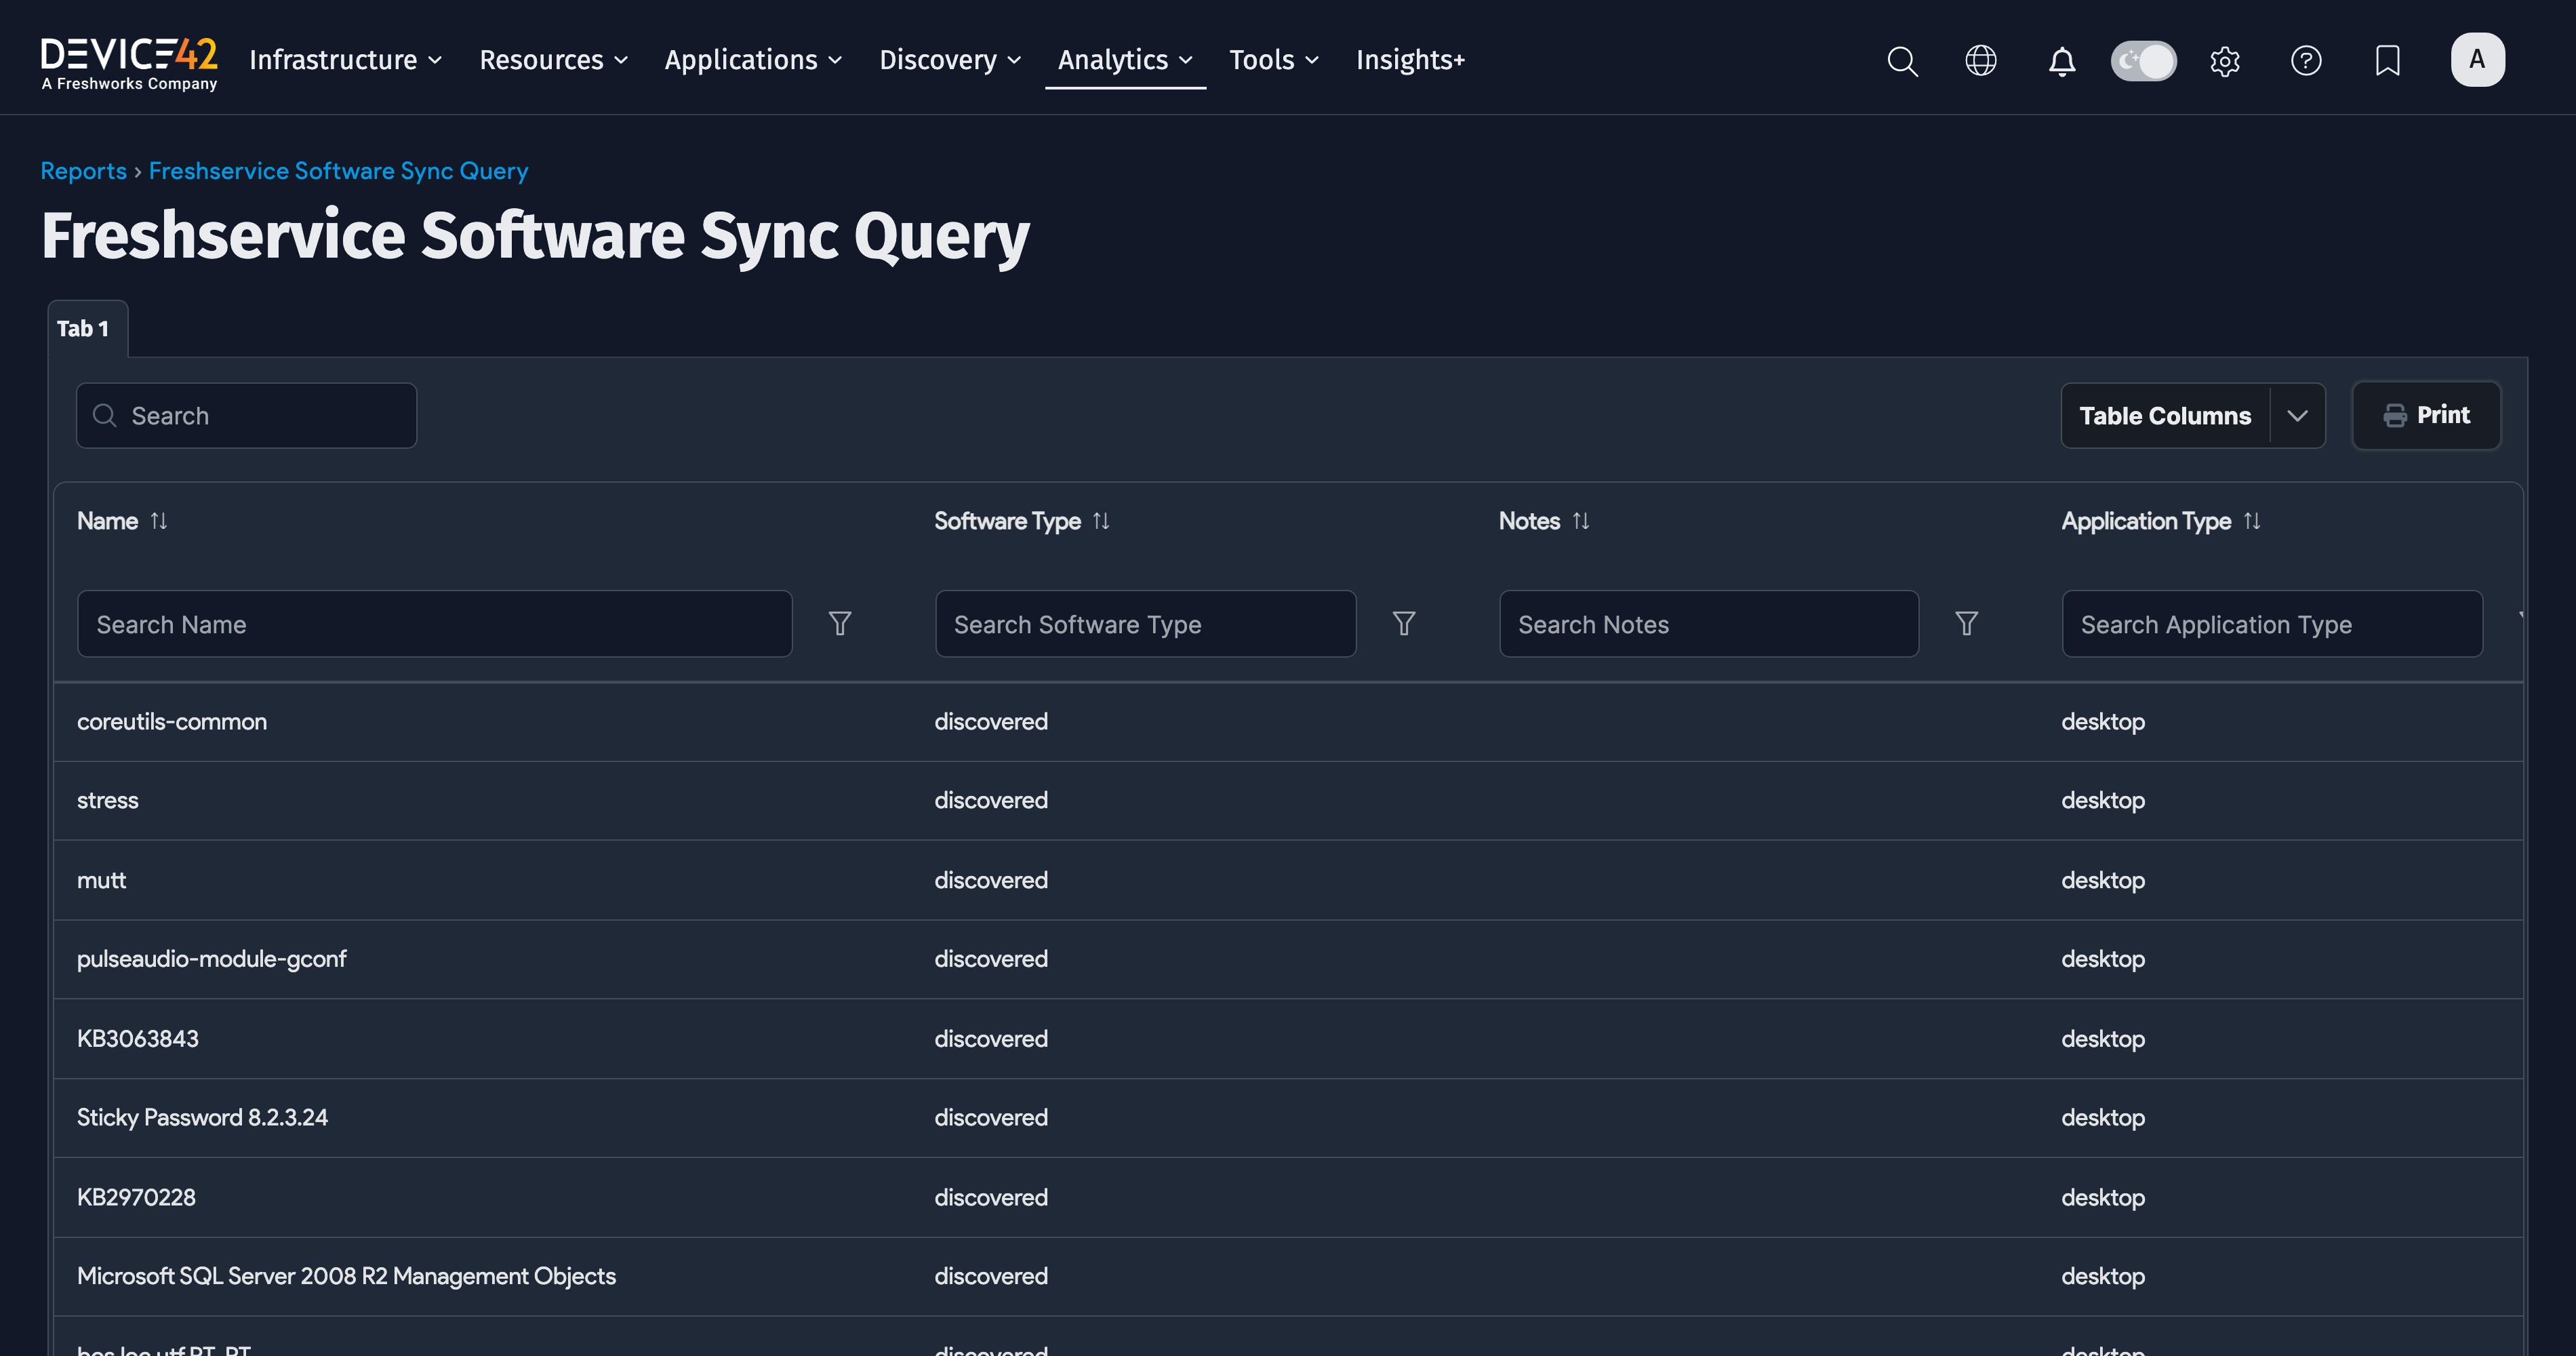
Task: Select the coreutils-common row name
Action: (x=172, y=722)
